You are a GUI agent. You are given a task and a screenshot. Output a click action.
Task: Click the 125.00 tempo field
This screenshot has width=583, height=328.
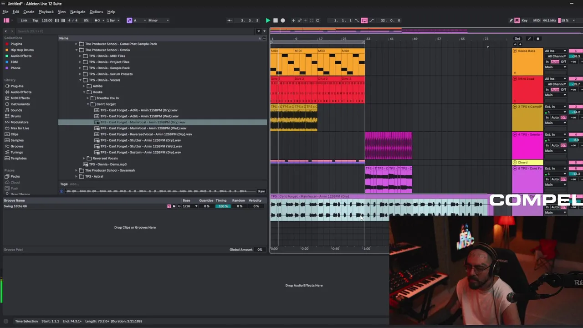pyautogui.click(x=47, y=20)
